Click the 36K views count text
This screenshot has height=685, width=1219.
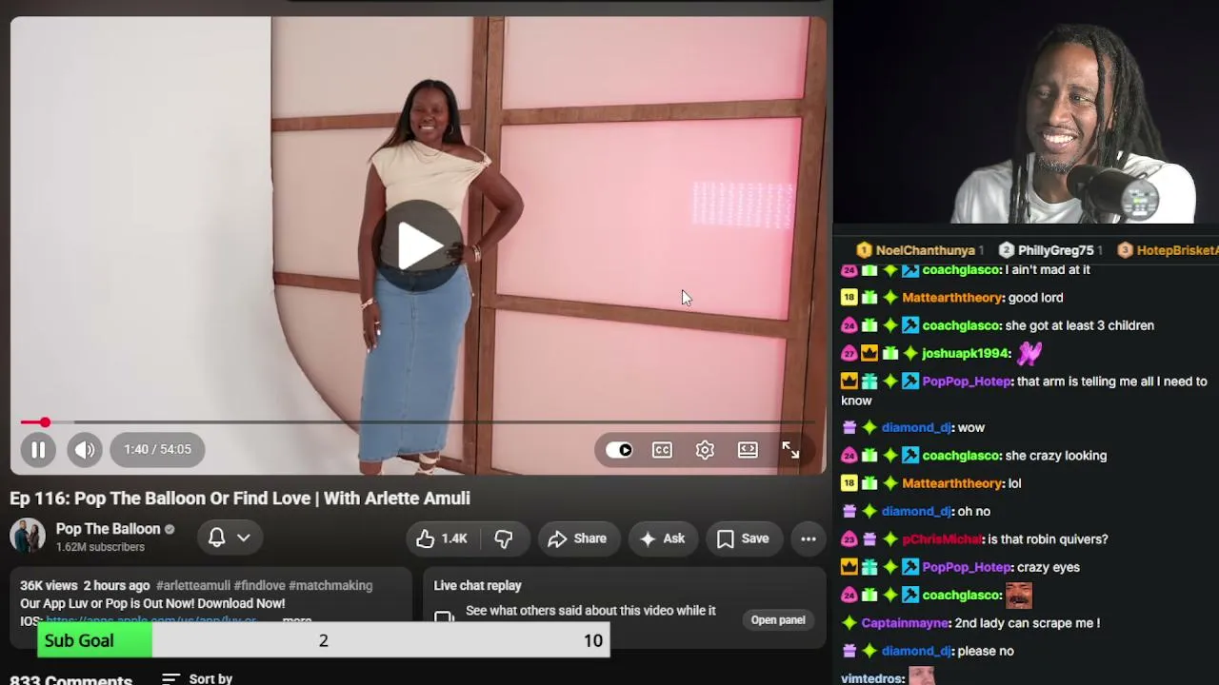click(x=49, y=585)
